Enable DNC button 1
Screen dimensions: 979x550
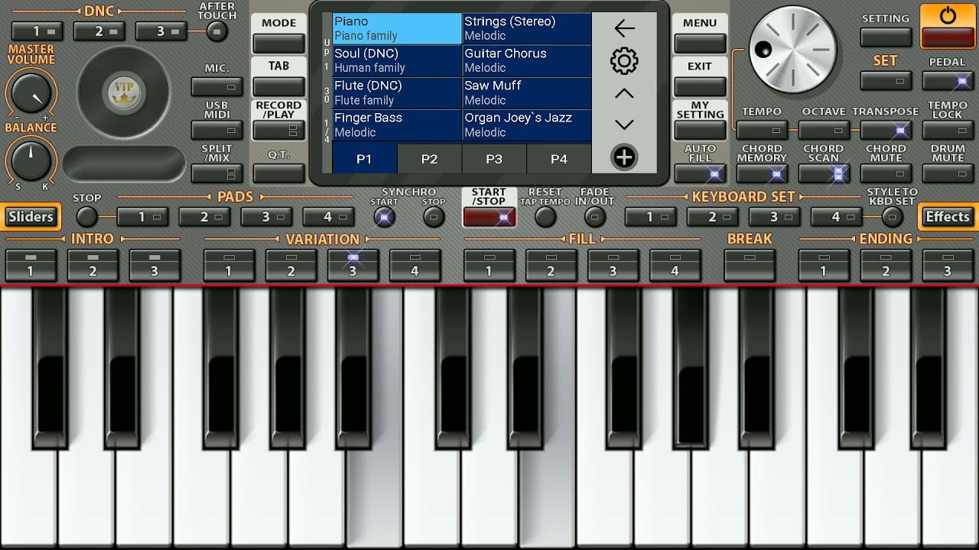coord(37,31)
